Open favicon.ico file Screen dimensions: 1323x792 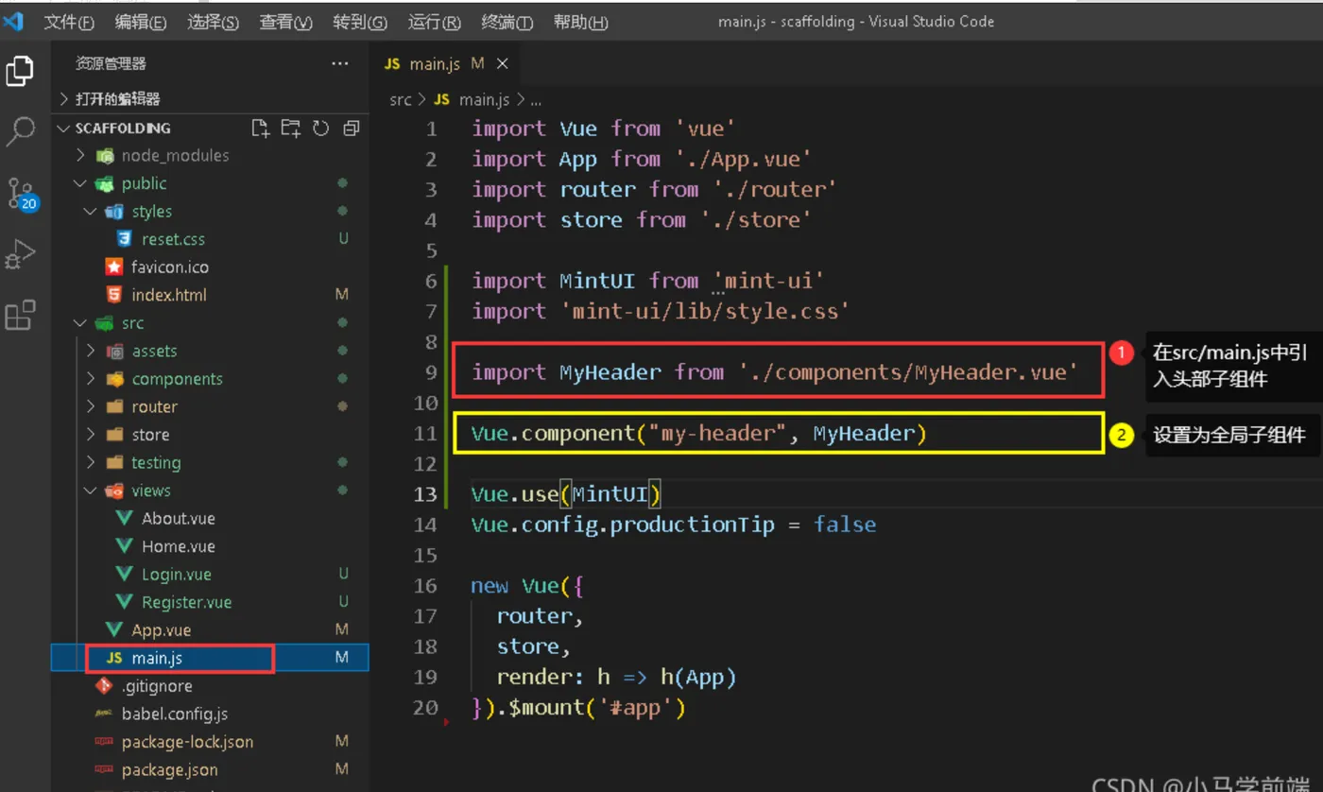click(170, 267)
